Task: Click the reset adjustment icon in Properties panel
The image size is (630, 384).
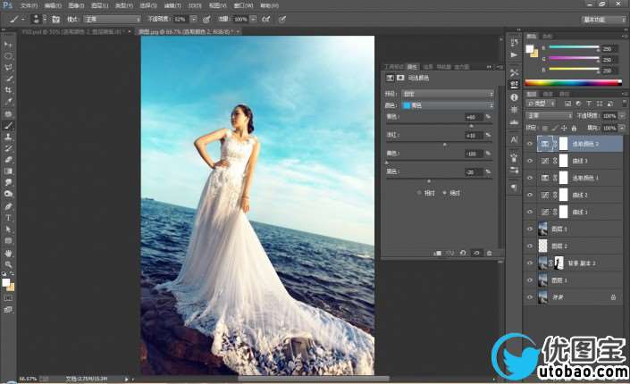Action: point(462,253)
